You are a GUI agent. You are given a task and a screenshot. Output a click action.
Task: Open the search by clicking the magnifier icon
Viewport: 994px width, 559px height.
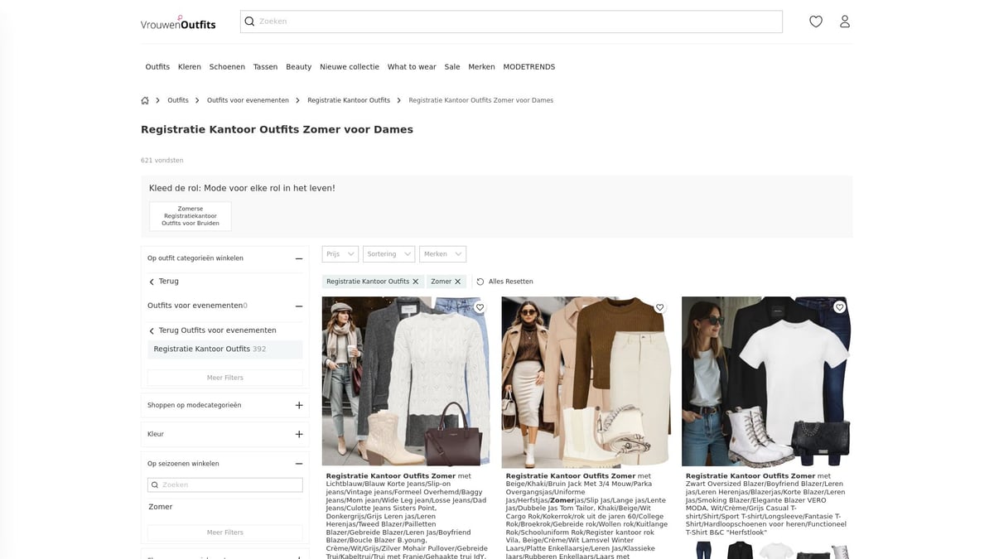249,21
